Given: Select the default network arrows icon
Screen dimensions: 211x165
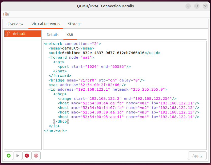Looking at the screenshot, I should click(x=8, y=34).
